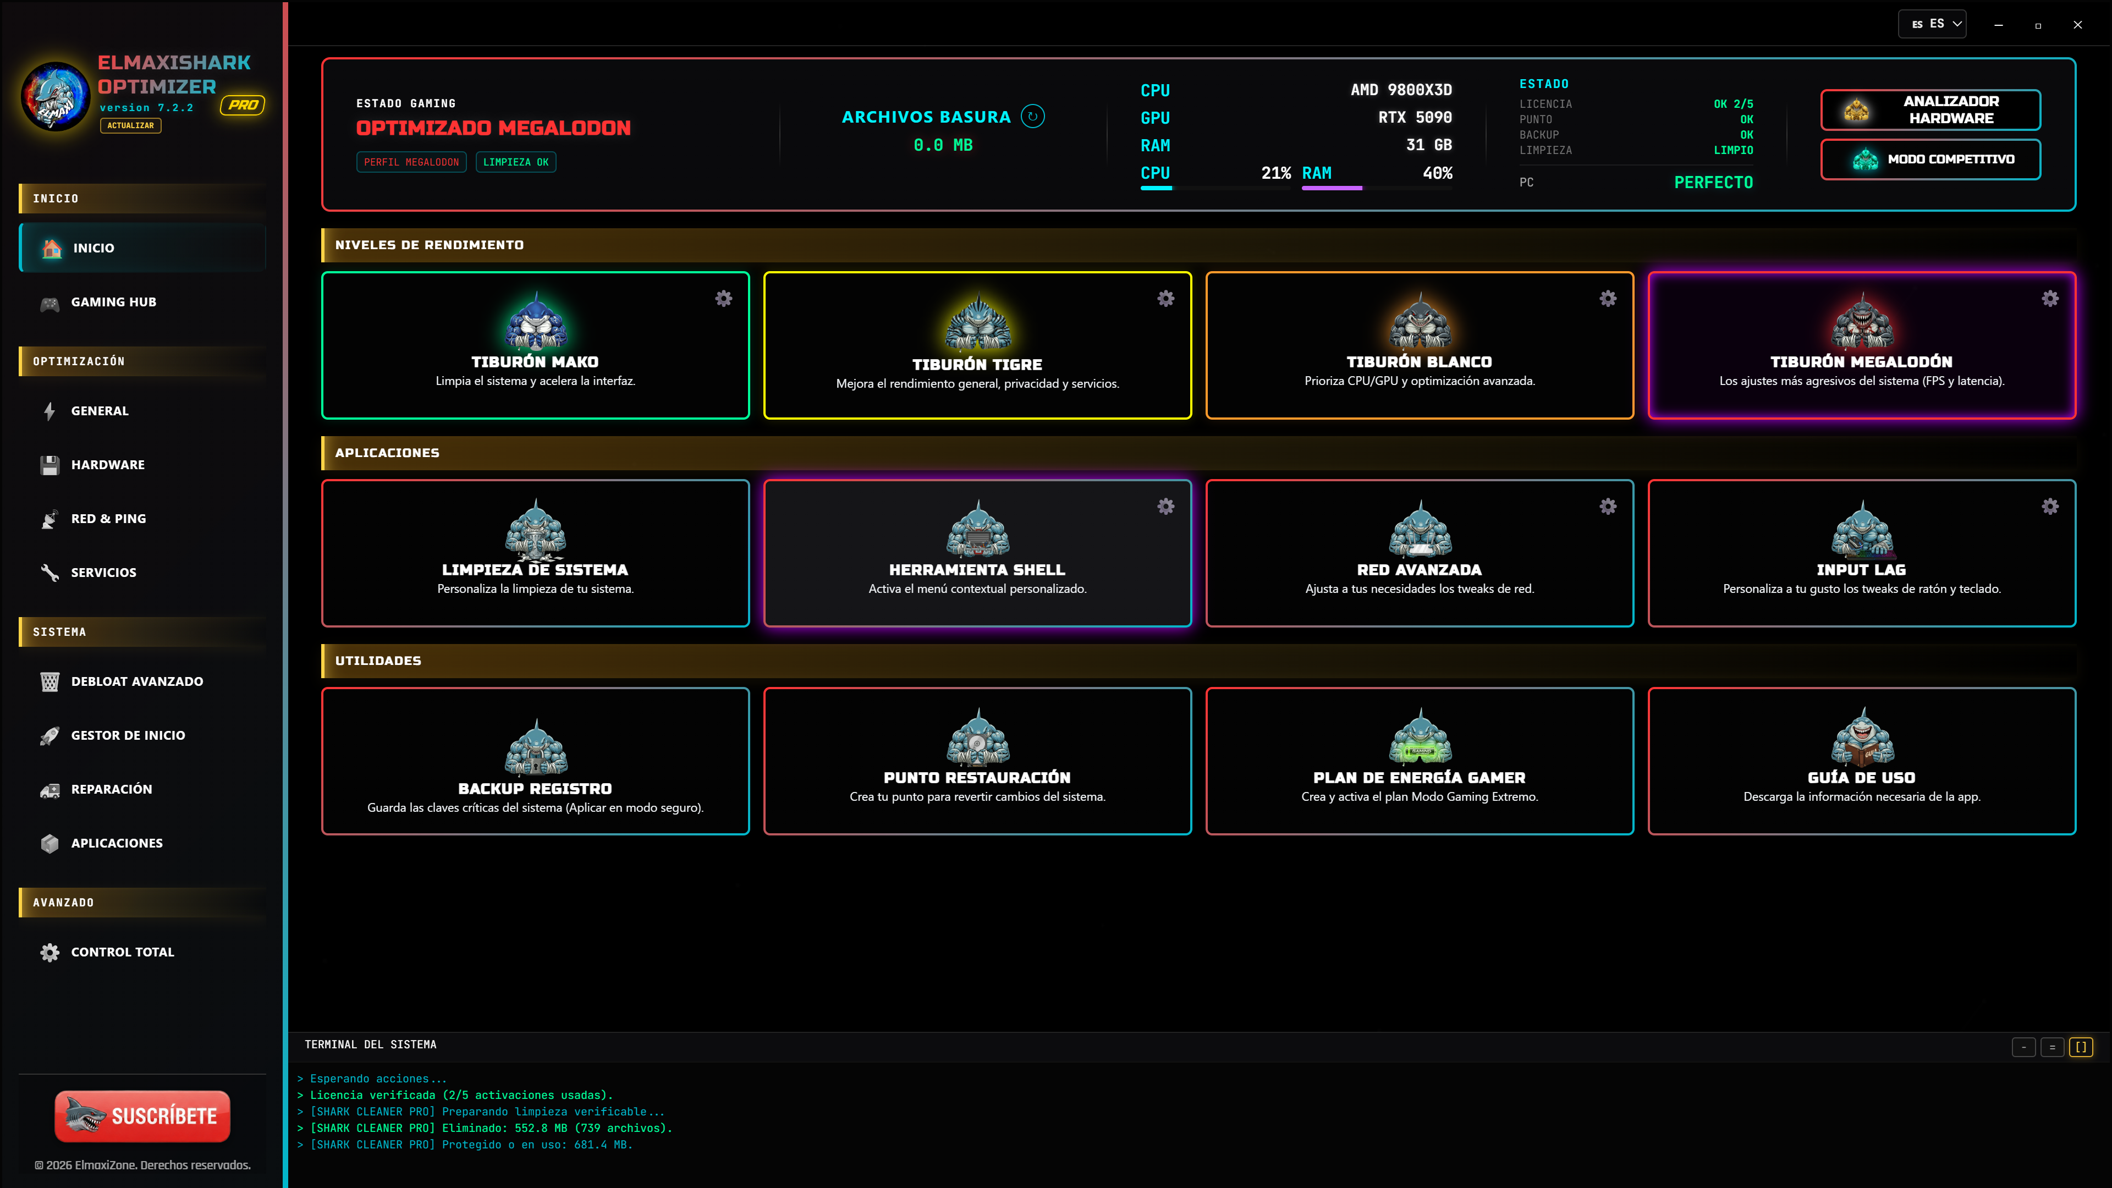Screen dimensions: 2112x1188
Task: Click the PRO badge near logo
Action: tap(243, 105)
